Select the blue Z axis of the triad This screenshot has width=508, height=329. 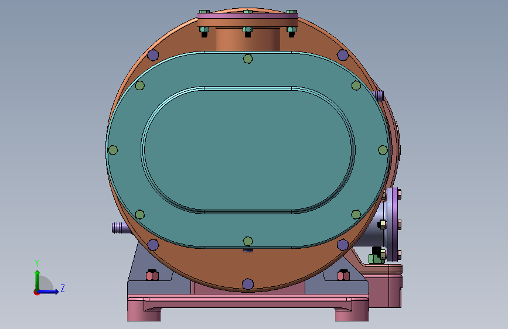[x=48, y=292]
